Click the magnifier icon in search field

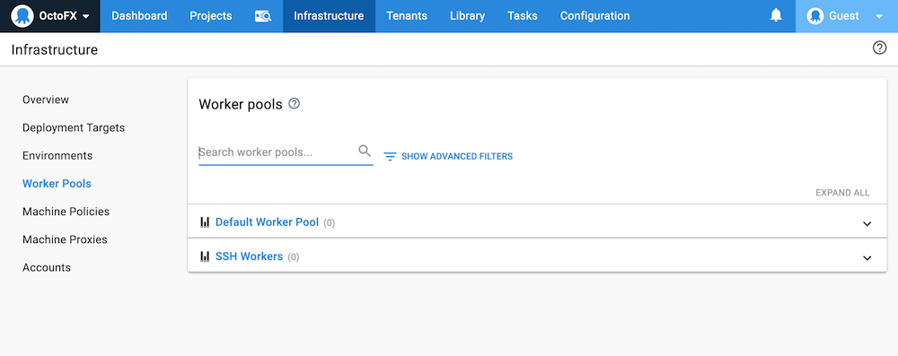pos(365,152)
